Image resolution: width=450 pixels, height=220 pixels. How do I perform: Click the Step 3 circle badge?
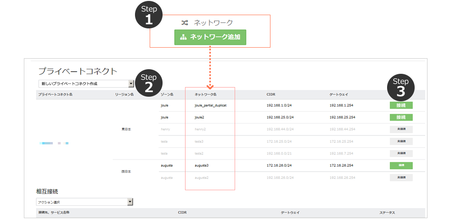coord(401,87)
